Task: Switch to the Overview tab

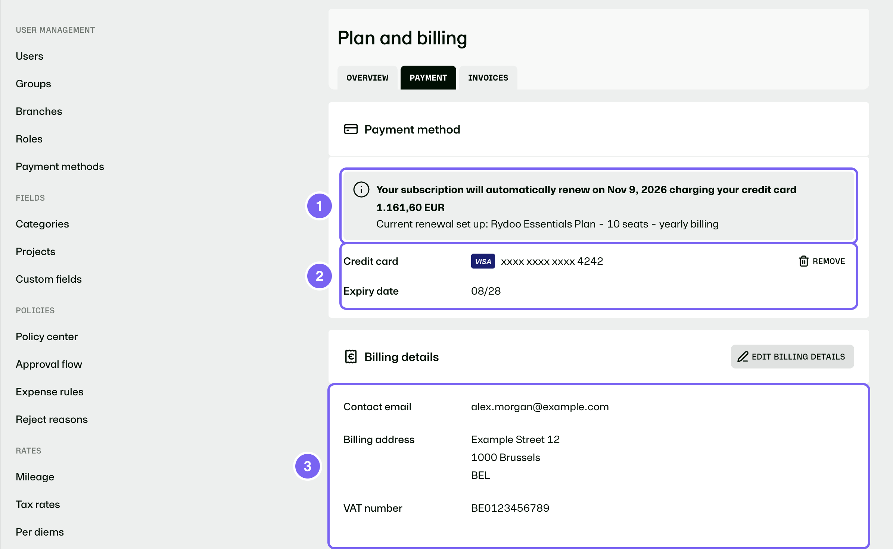Action: pos(367,78)
